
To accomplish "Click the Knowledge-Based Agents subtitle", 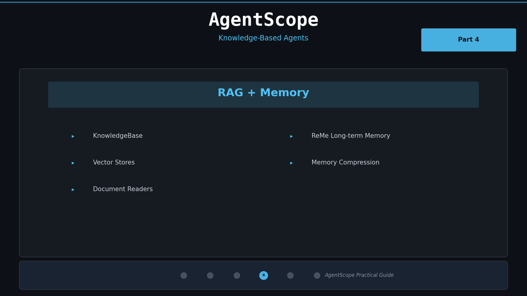I will (x=263, y=38).
